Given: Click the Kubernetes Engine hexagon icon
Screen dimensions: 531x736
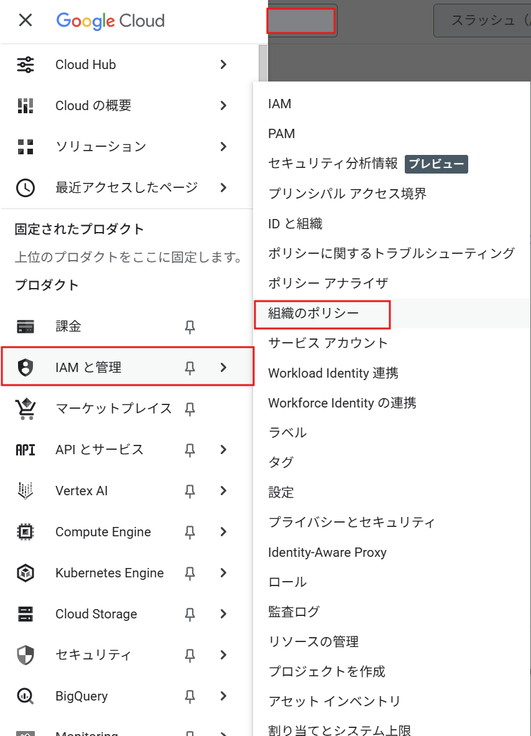Looking at the screenshot, I should (x=25, y=572).
